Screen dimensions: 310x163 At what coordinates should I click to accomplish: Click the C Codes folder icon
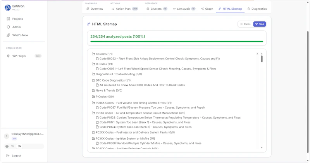pos(93,64)
